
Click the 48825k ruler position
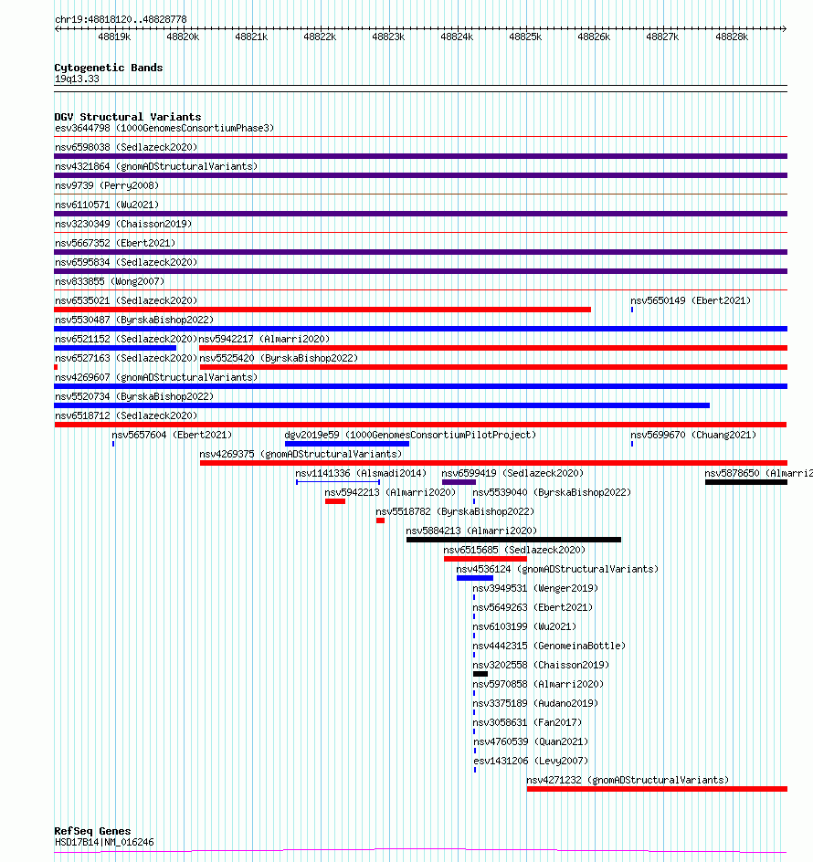[x=525, y=37]
